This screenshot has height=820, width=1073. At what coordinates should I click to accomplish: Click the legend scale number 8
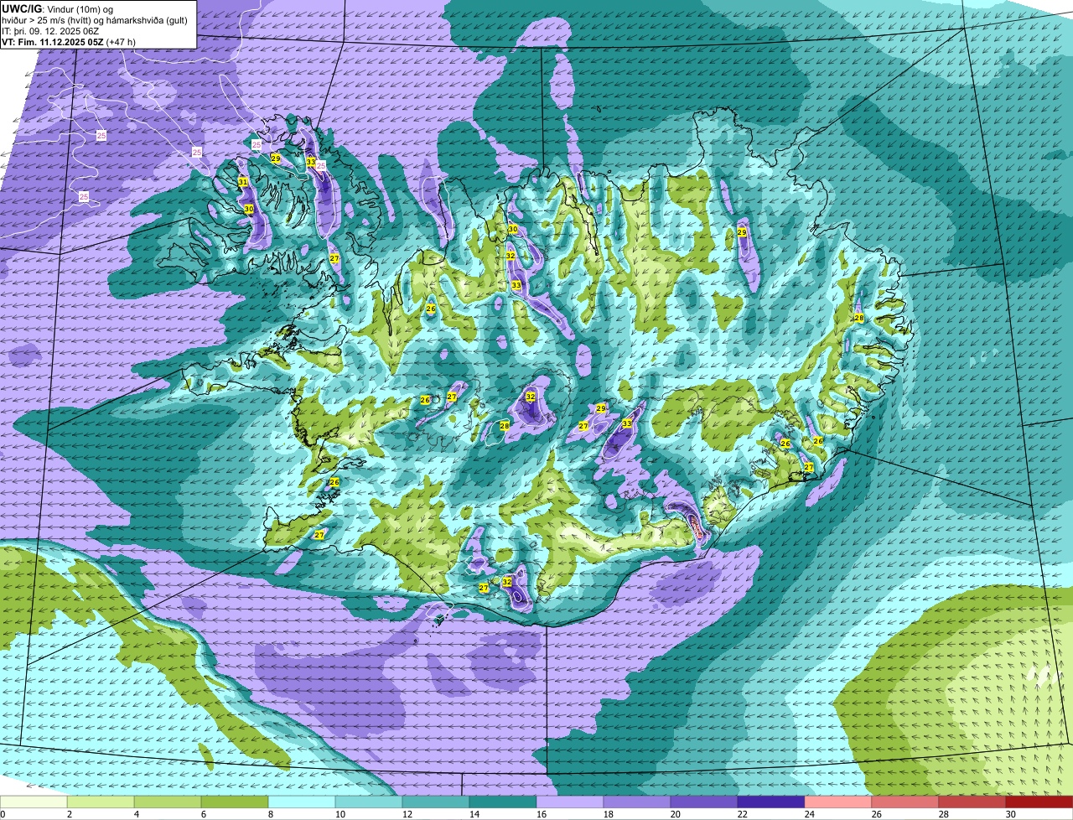pos(270,814)
